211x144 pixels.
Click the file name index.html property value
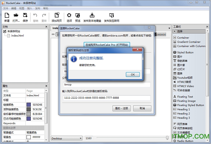point(35,95)
